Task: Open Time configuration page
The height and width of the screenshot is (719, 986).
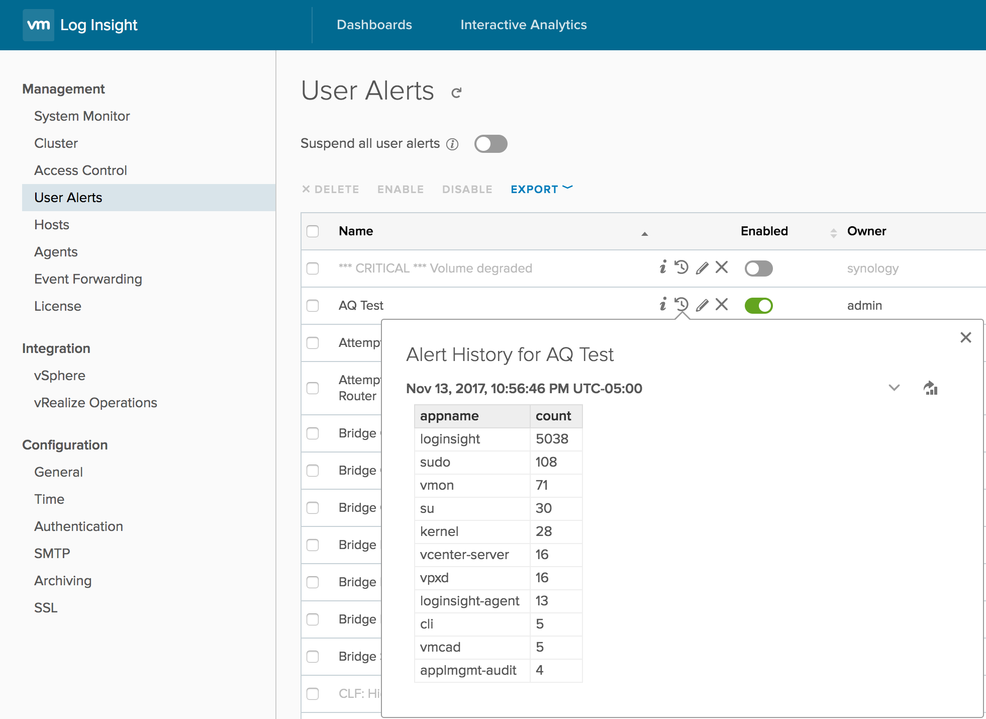Action: 49,499
